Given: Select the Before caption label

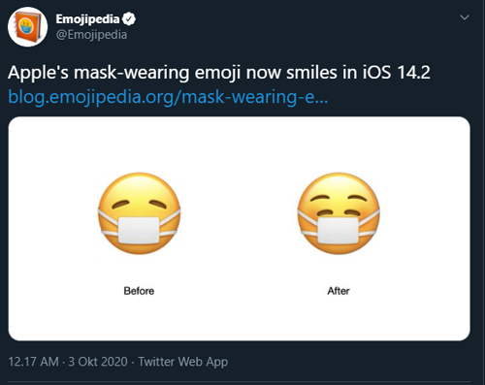Looking at the screenshot, I should click(139, 291).
